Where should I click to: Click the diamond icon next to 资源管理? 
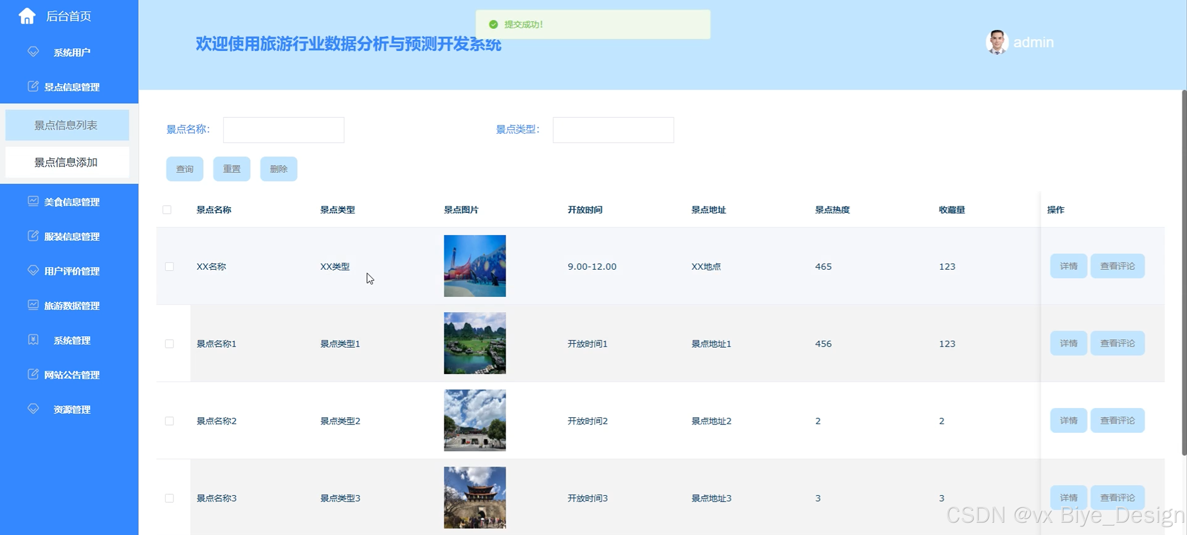(33, 409)
